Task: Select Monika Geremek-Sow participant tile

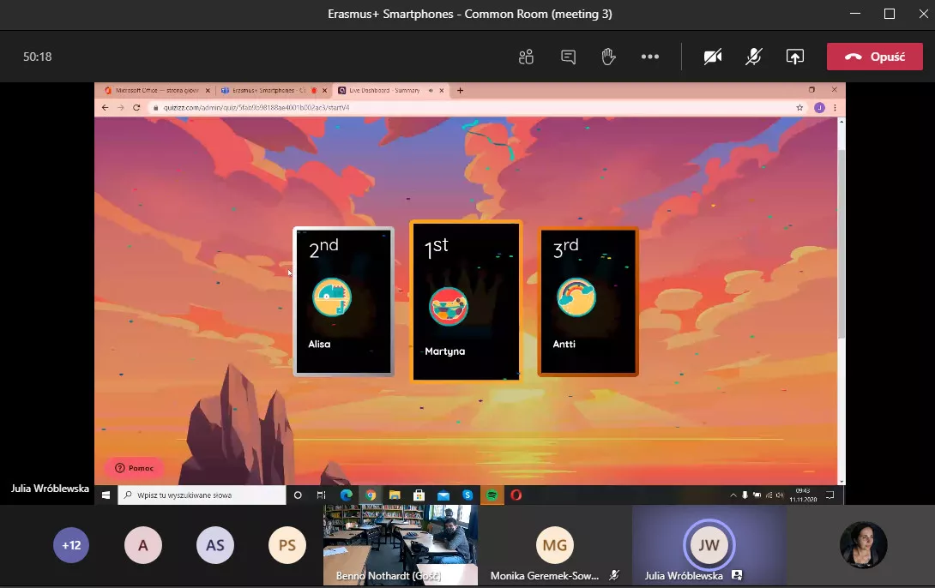Action: 555,545
